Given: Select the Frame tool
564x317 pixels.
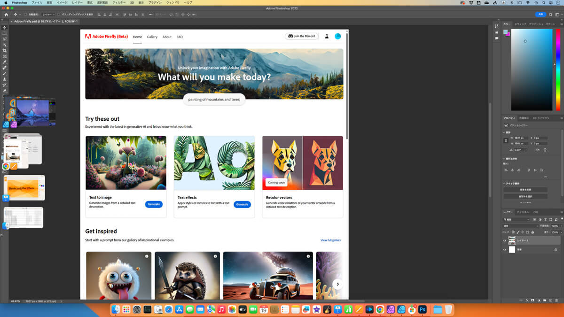Looking at the screenshot, I should pyautogui.click(x=5, y=56).
